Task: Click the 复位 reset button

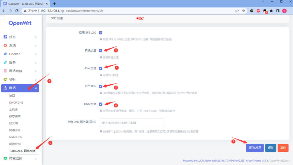Action: coord(283,148)
